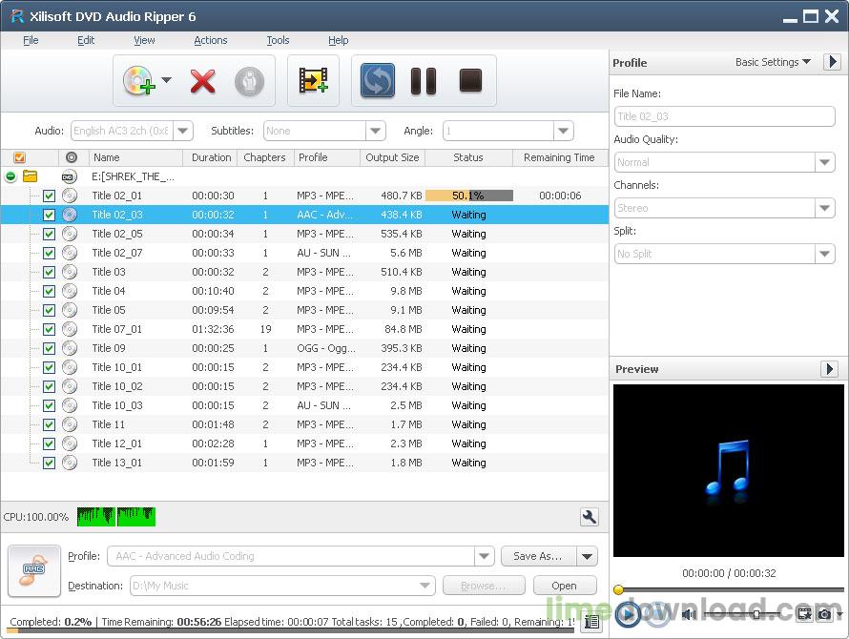Click the Browse... button
The image size is (849, 639).
click(484, 586)
